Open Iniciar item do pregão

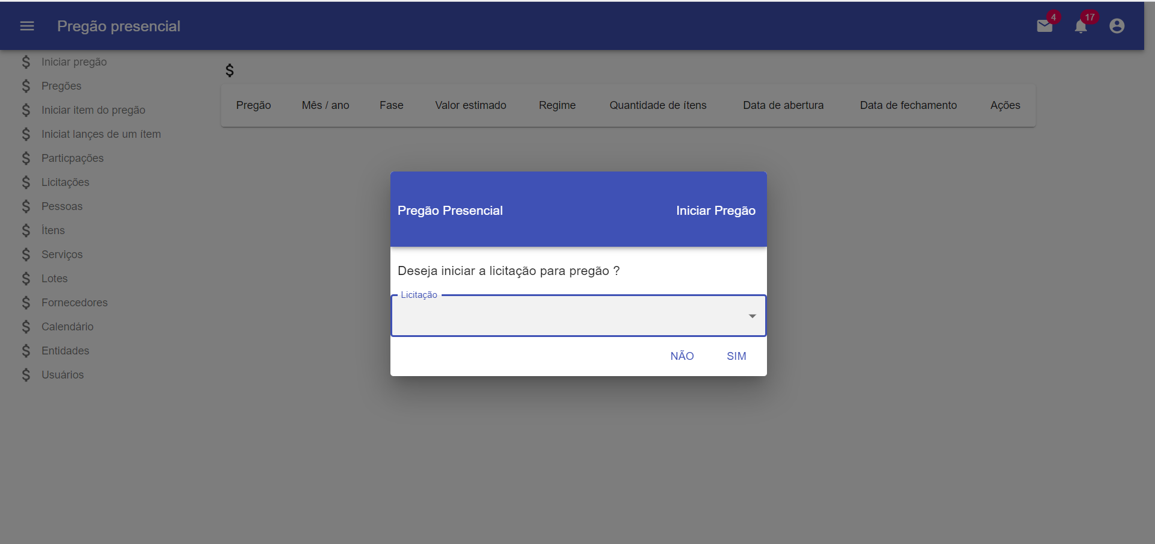[x=93, y=110]
